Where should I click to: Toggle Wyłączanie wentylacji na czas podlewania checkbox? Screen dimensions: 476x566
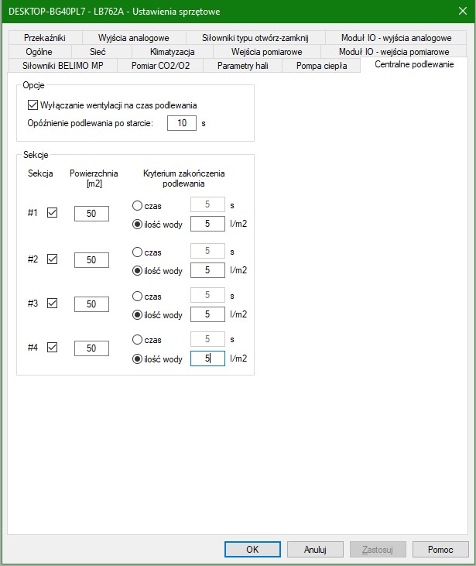(x=33, y=105)
